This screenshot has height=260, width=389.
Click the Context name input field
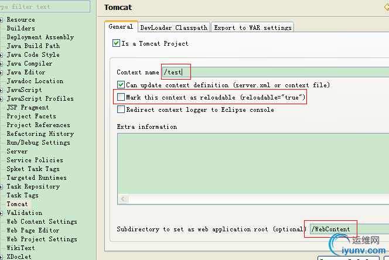(x=275, y=72)
